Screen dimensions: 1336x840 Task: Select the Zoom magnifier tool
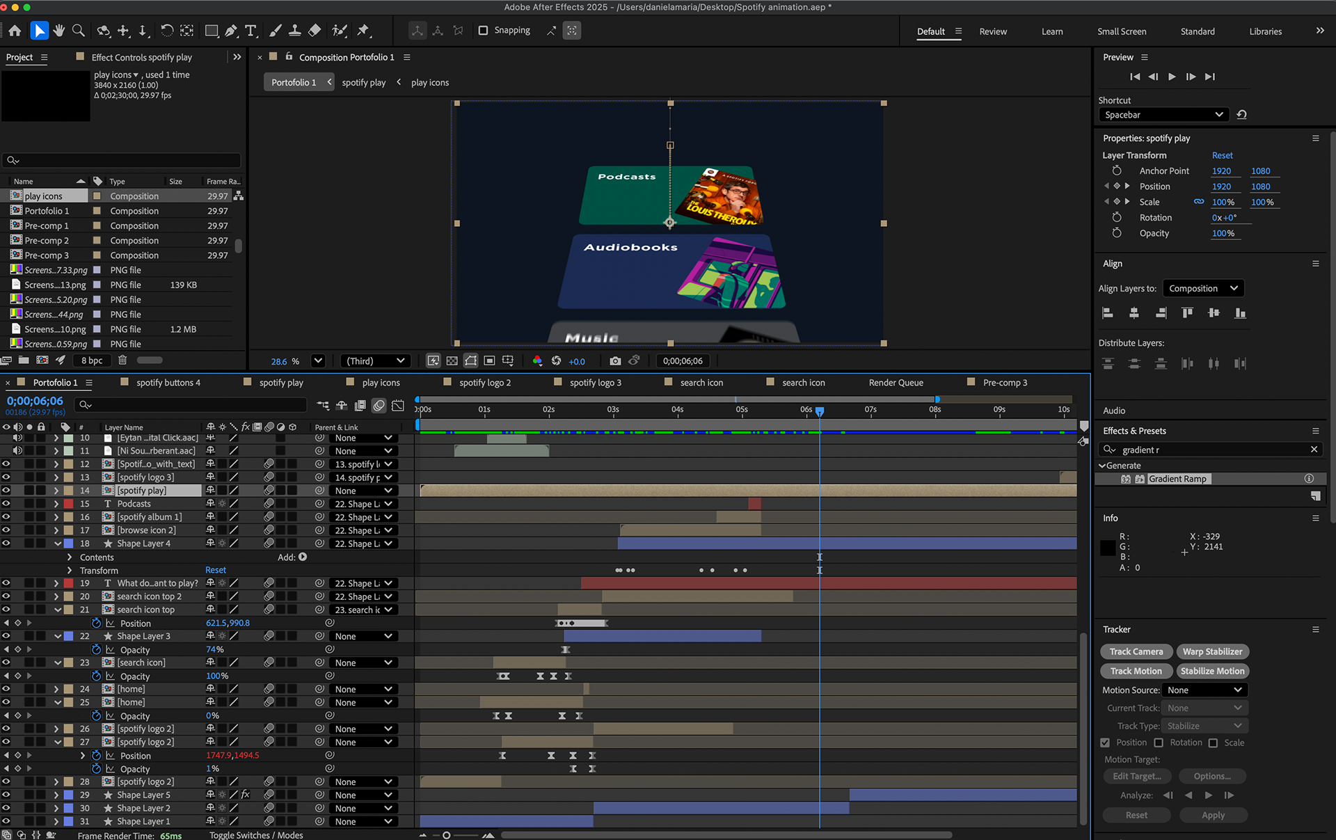pyautogui.click(x=79, y=31)
